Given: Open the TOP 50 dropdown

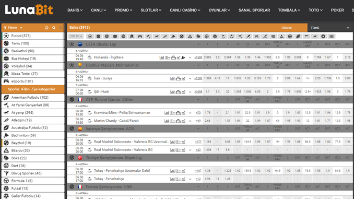Looking at the screenshot, I should coord(76,36).
